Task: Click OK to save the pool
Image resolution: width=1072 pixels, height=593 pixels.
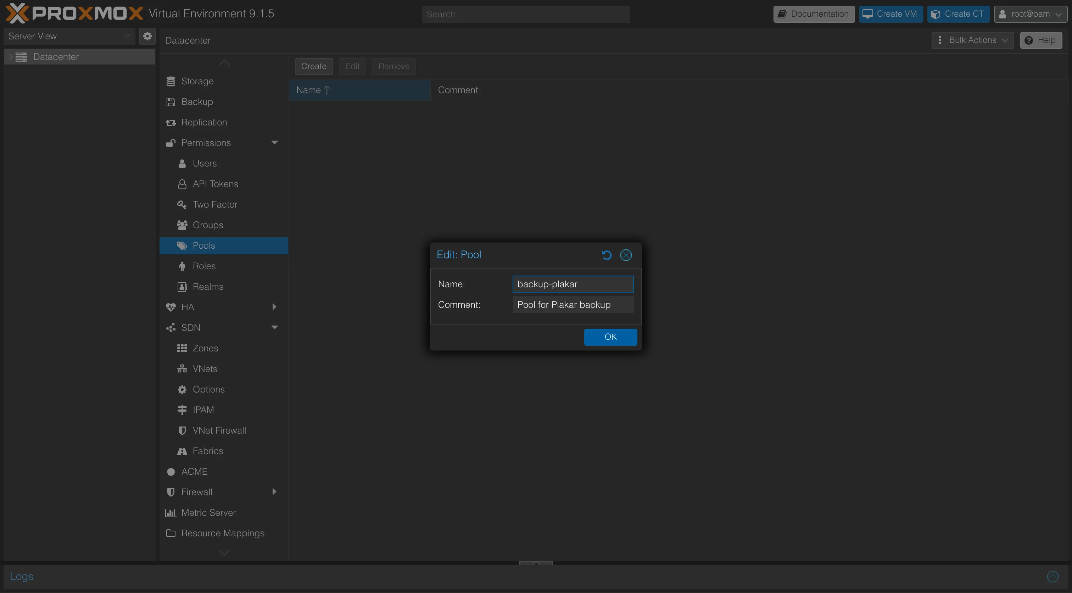Action: pos(610,337)
